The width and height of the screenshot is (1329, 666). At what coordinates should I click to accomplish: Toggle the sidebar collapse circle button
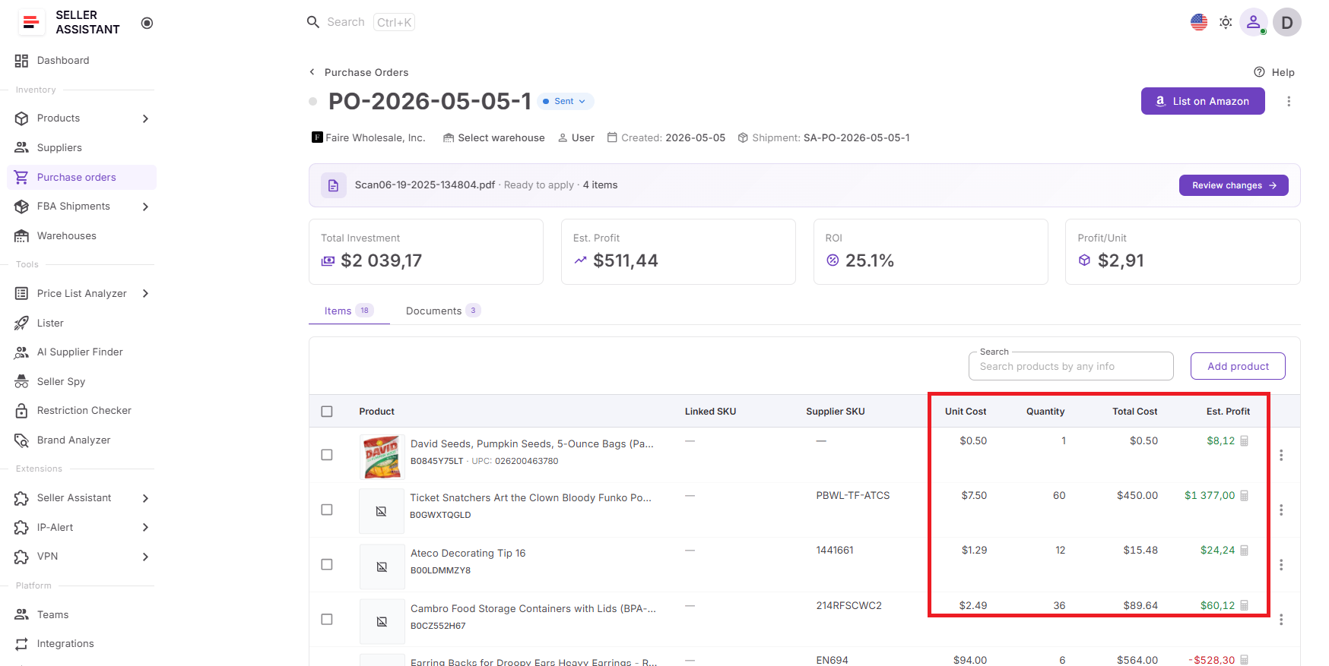point(147,23)
